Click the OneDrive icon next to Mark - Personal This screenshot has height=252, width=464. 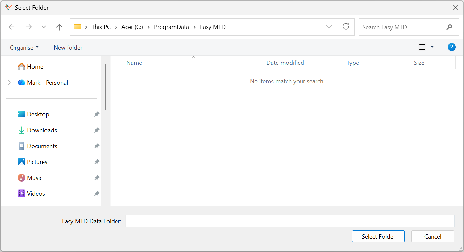click(x=21, y=82)
